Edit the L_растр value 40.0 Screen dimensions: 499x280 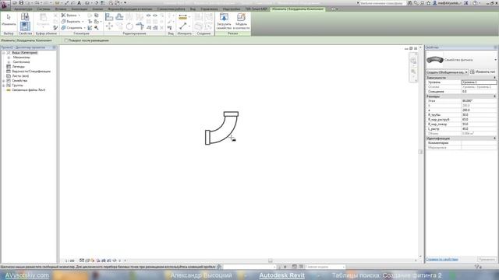pos(479,129)
